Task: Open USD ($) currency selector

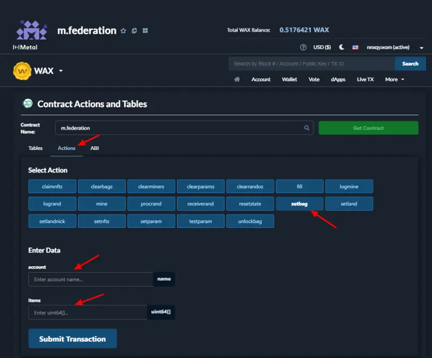Action: pos(322,47)
